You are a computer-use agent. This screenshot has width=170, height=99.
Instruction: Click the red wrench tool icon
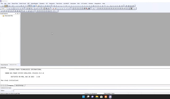click(x=87, y=9)
